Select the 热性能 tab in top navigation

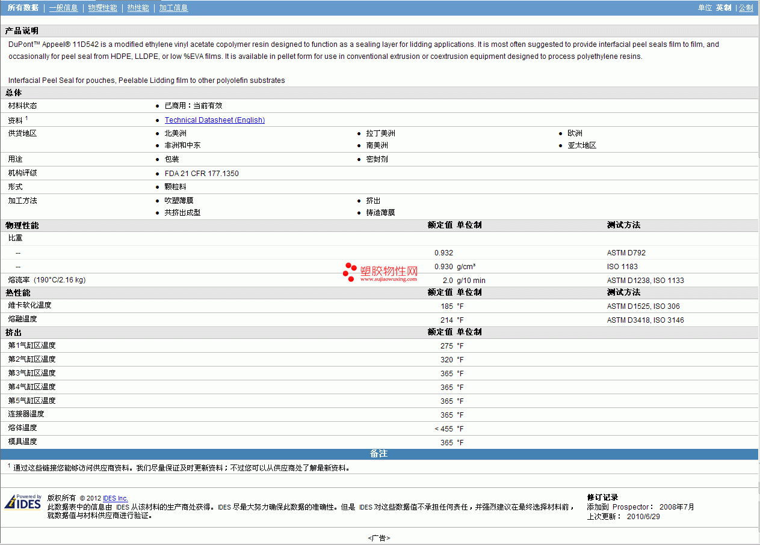click(x=138, y=8)
